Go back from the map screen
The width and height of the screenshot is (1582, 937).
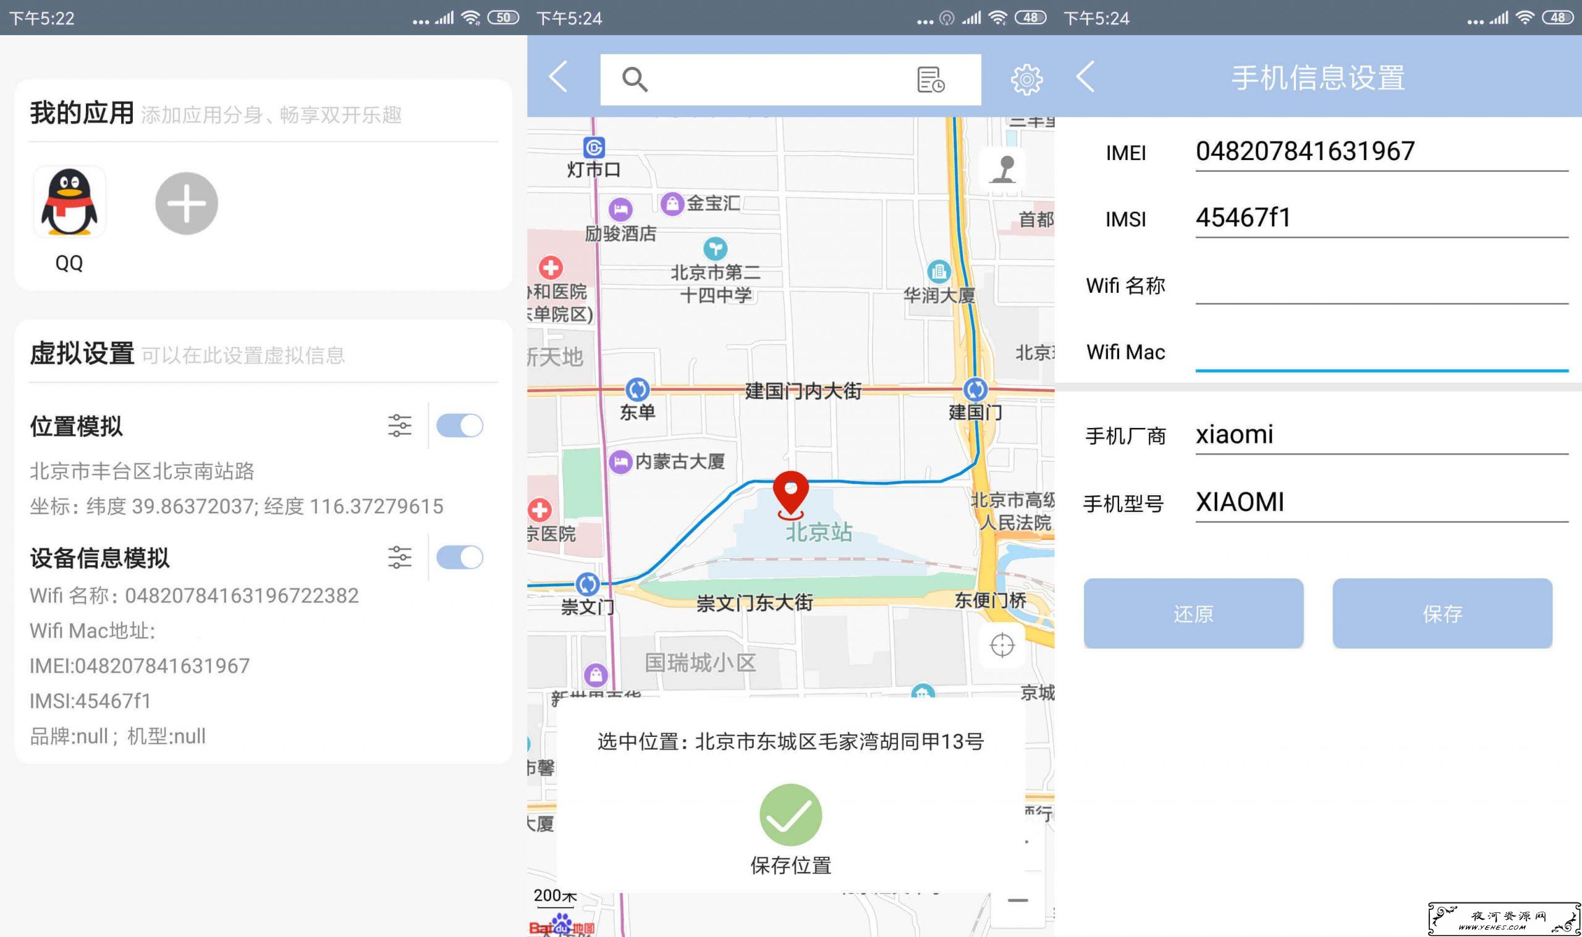coord(559,78)
